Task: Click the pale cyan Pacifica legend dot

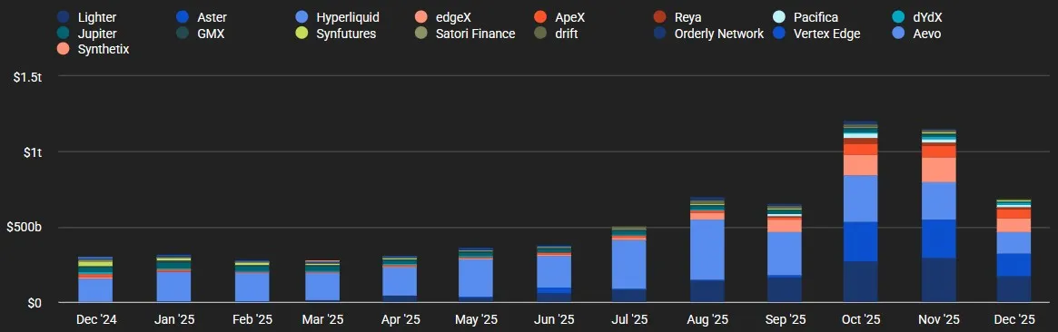Action: coord(779,17)
